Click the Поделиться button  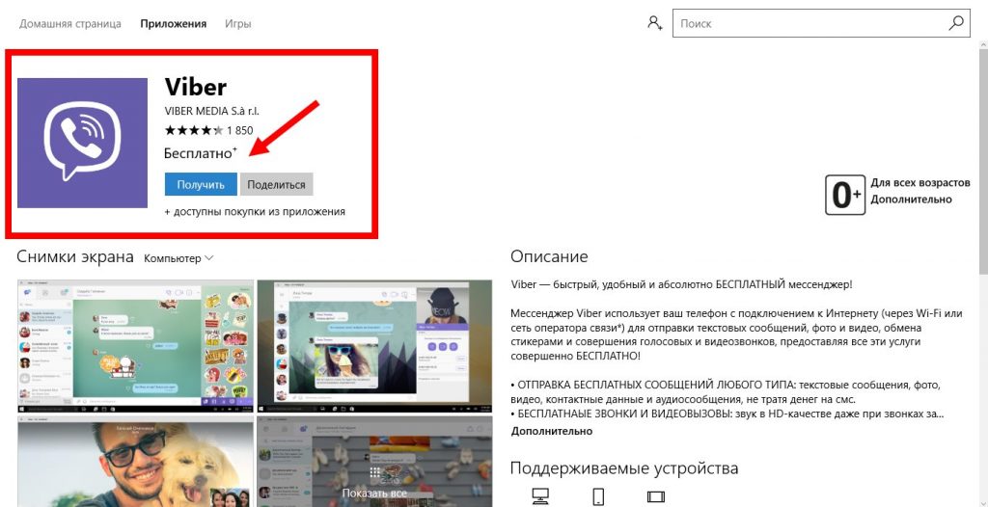(276, 184)
